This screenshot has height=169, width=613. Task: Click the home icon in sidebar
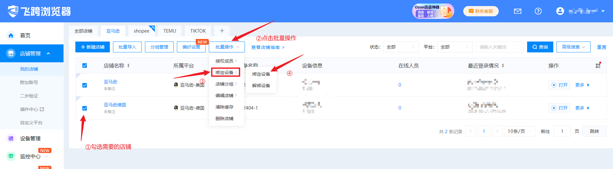[x=11, y=35]
